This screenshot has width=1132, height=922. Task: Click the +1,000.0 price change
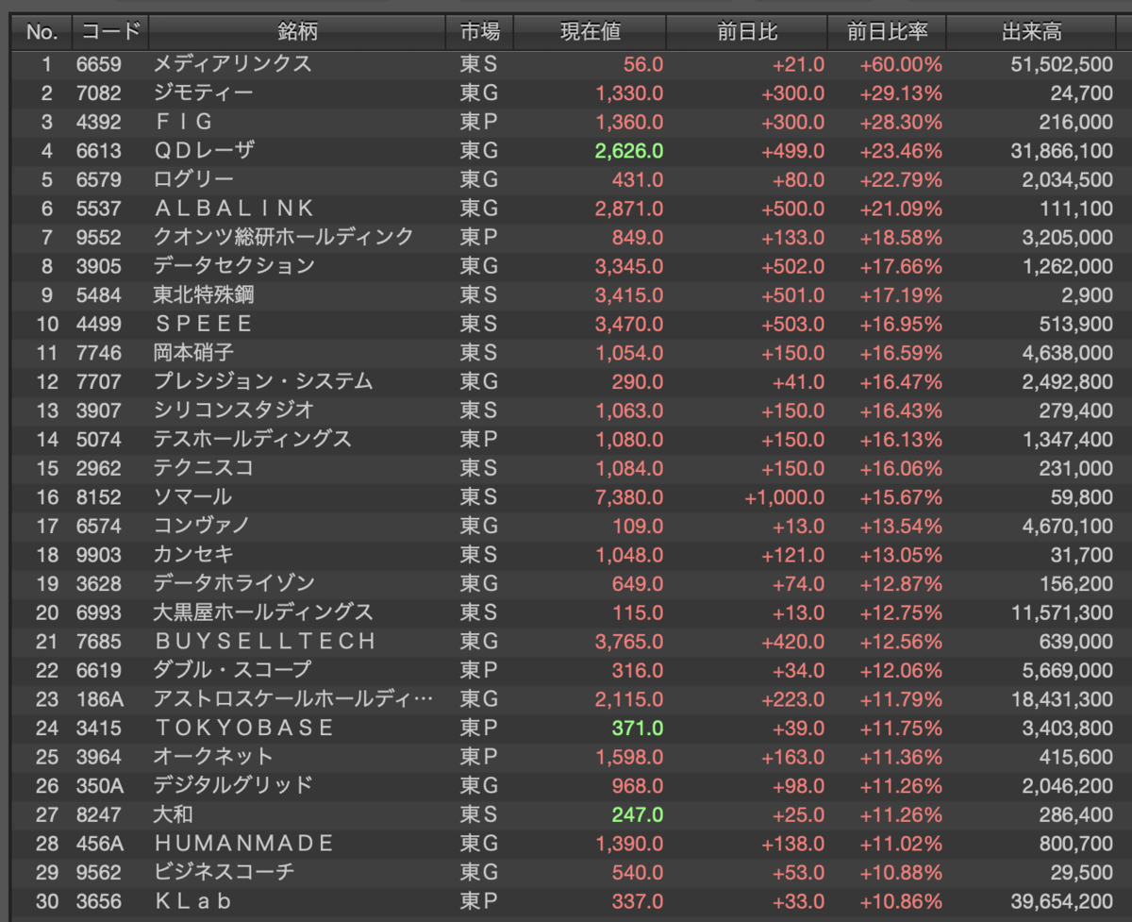click(x=785, y=497)
